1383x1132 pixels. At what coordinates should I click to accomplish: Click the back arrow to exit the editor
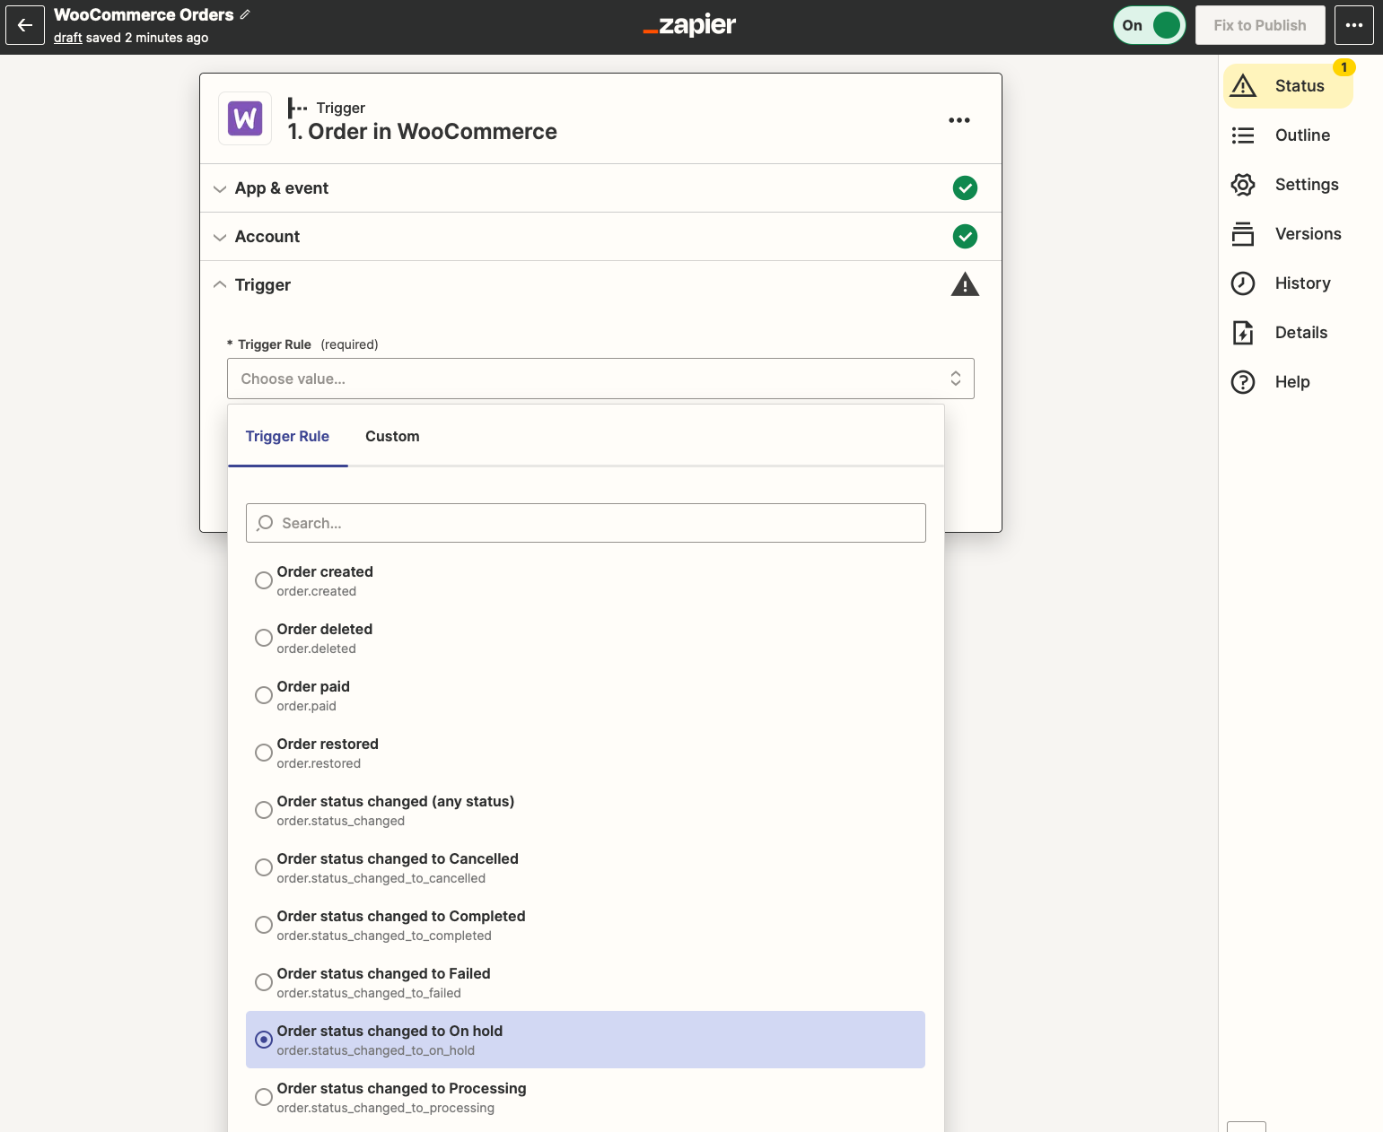[x=24, y=24]
